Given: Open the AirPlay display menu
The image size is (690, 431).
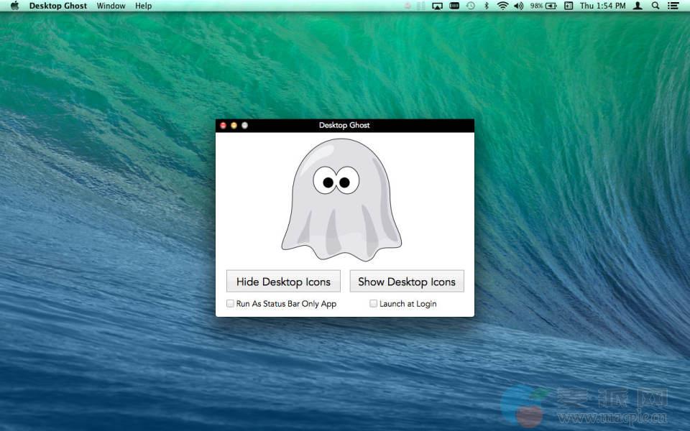Looking at the screenshot, I should pyautogui.click(x=437, y=6).
